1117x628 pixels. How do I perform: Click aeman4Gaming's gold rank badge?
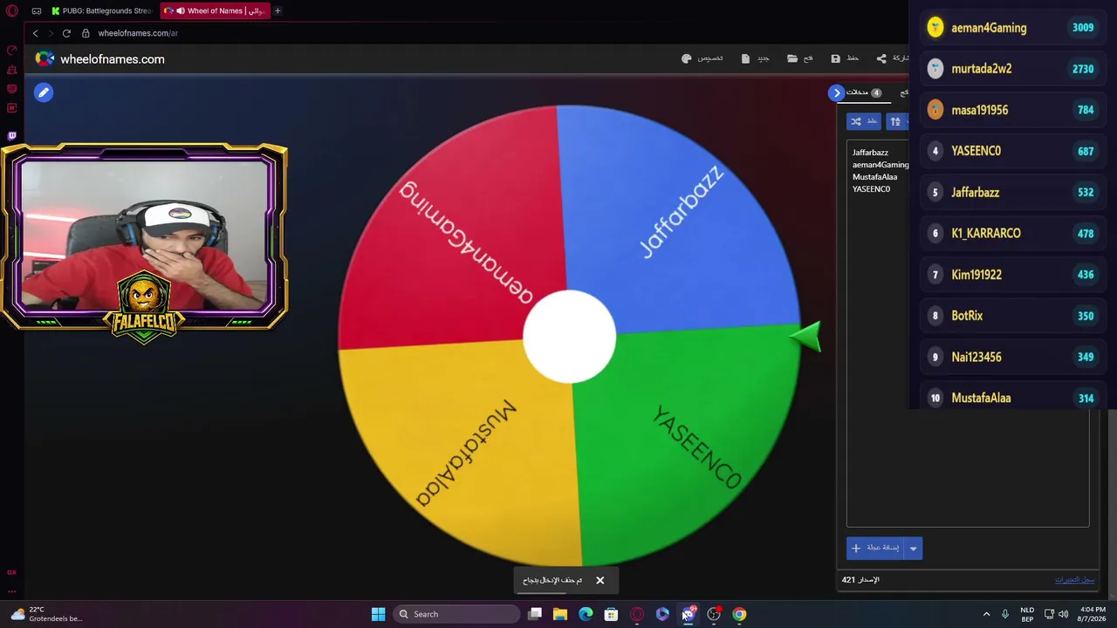pos(935,28)
